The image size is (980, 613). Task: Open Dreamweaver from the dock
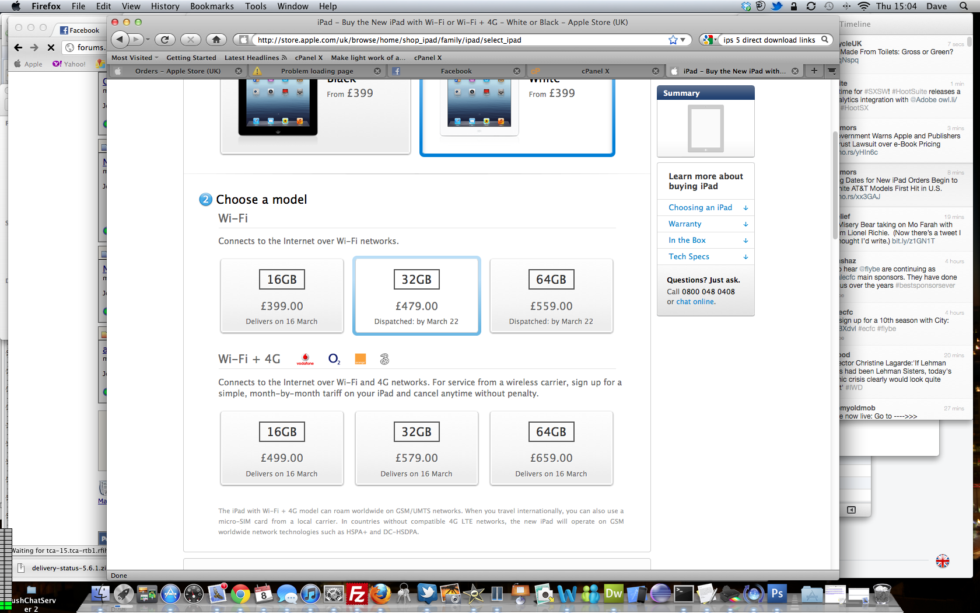614,594
